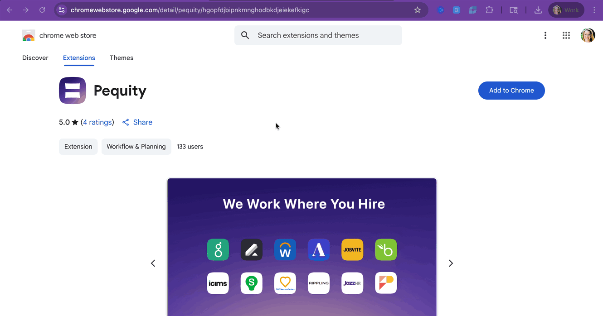Image resolution: width=603 pixels, height=316 pixels.
Task: Open the Google apps grid
Action: 566,35
